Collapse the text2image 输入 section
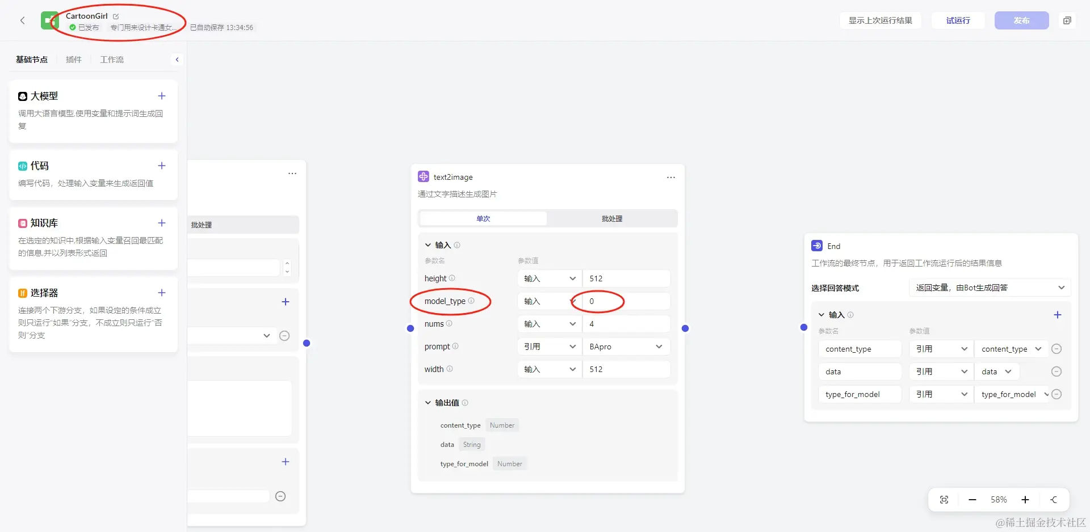Screen dimensions: 1090x532 tap(428, 245)
